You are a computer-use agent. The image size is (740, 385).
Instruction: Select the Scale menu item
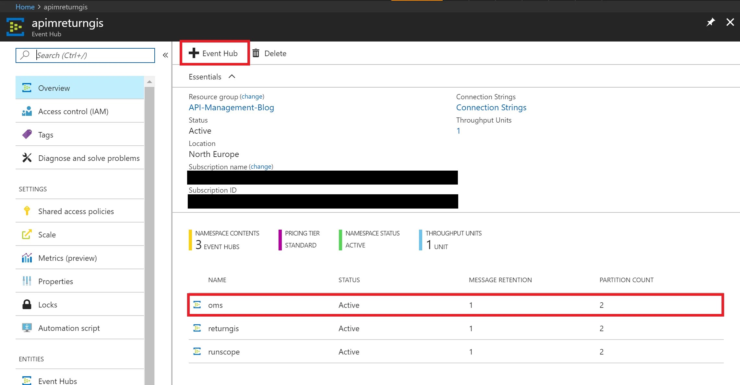80,234
